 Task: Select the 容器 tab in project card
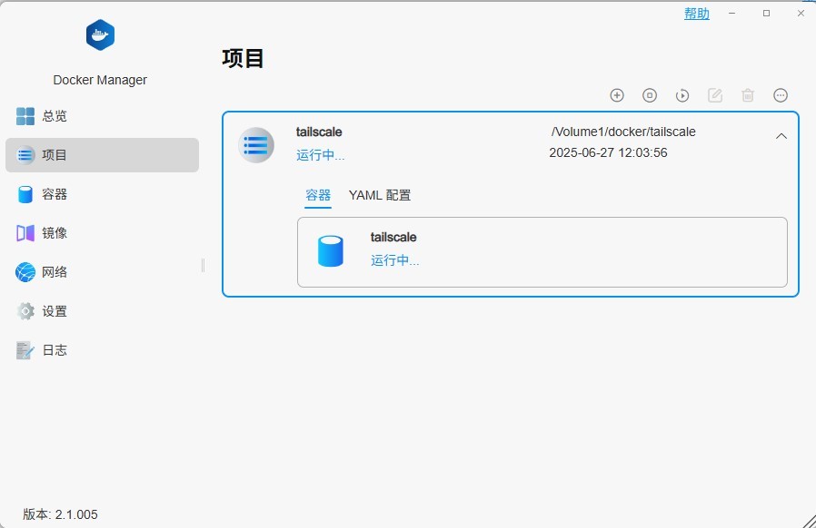318,195
